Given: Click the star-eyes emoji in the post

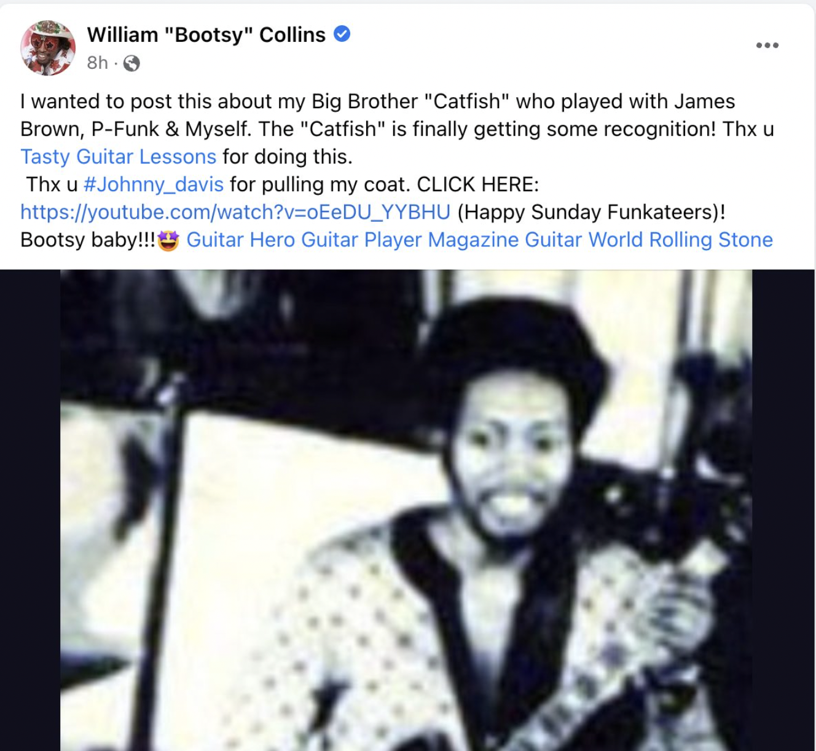Looking at the screenshot, I should [x=168, y=240].
